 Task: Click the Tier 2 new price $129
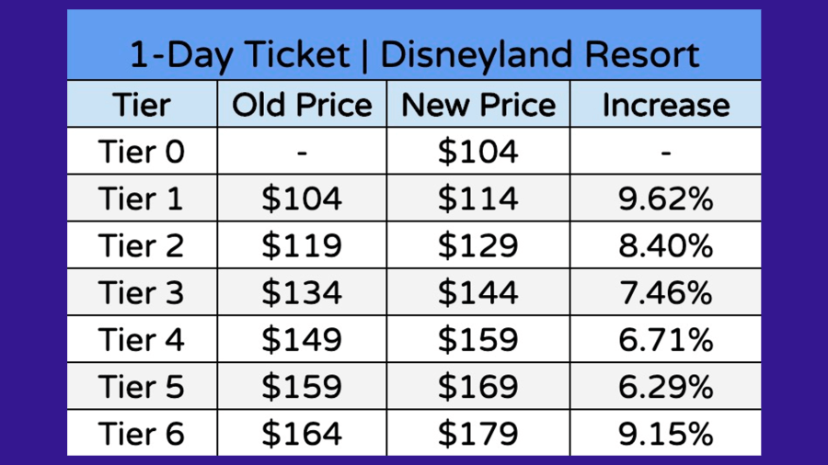tap(478, 246)
